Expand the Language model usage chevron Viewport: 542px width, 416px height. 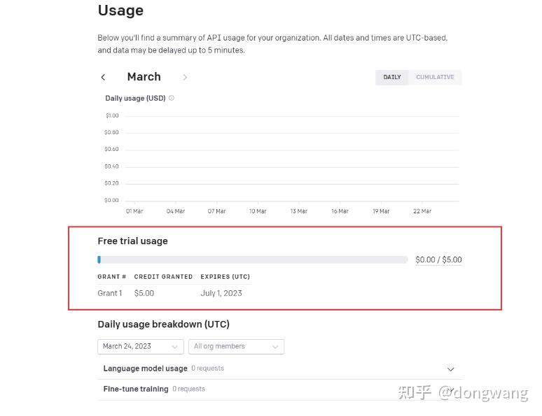(x=450, y=369)
